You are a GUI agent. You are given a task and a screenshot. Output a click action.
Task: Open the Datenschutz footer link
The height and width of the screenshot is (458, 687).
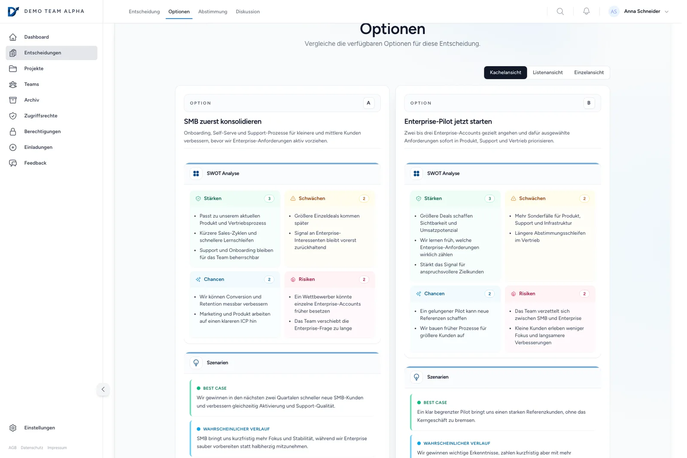tap(32, 448)
